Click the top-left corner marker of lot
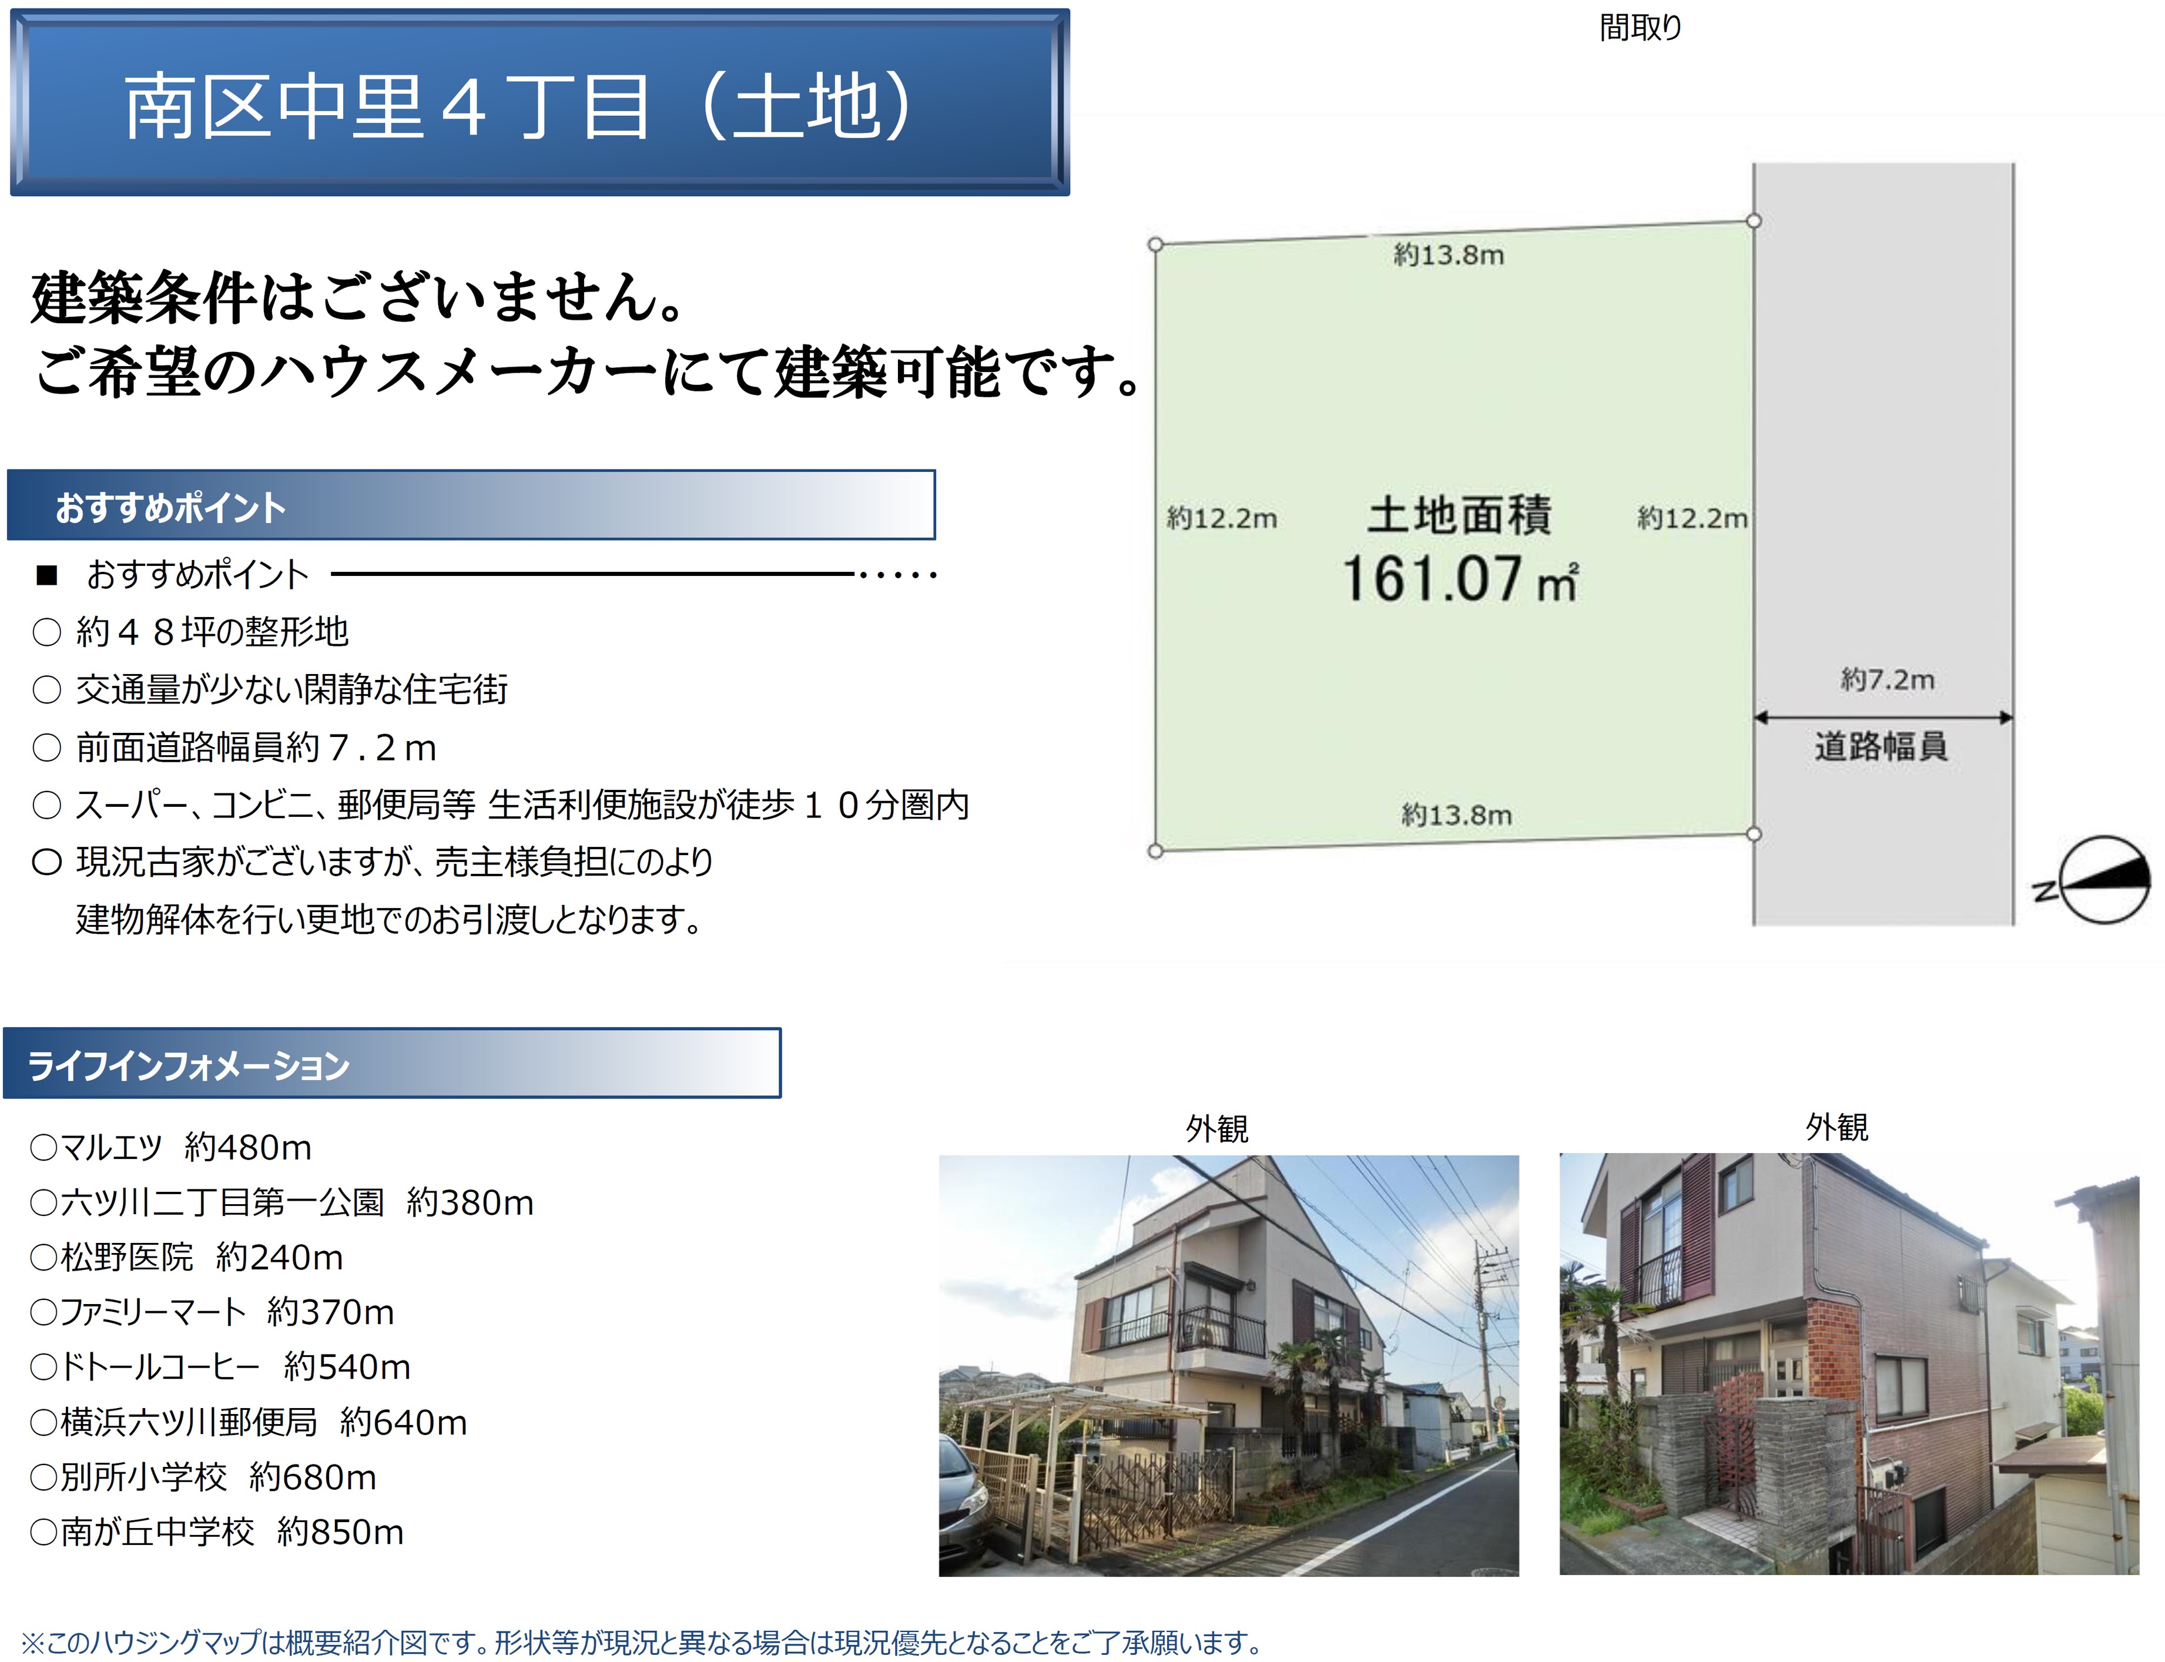 pos(1155,244)
